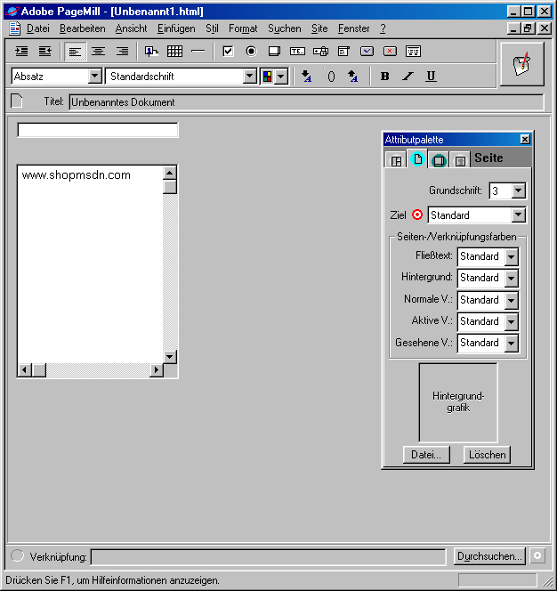The height and width of the screenshot is (591, 557).
Task: Apply underline formatting with U icon
Action: tap(431, 77)
